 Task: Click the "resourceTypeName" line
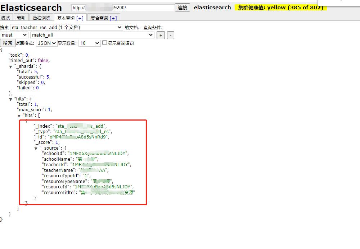(78, 182)
